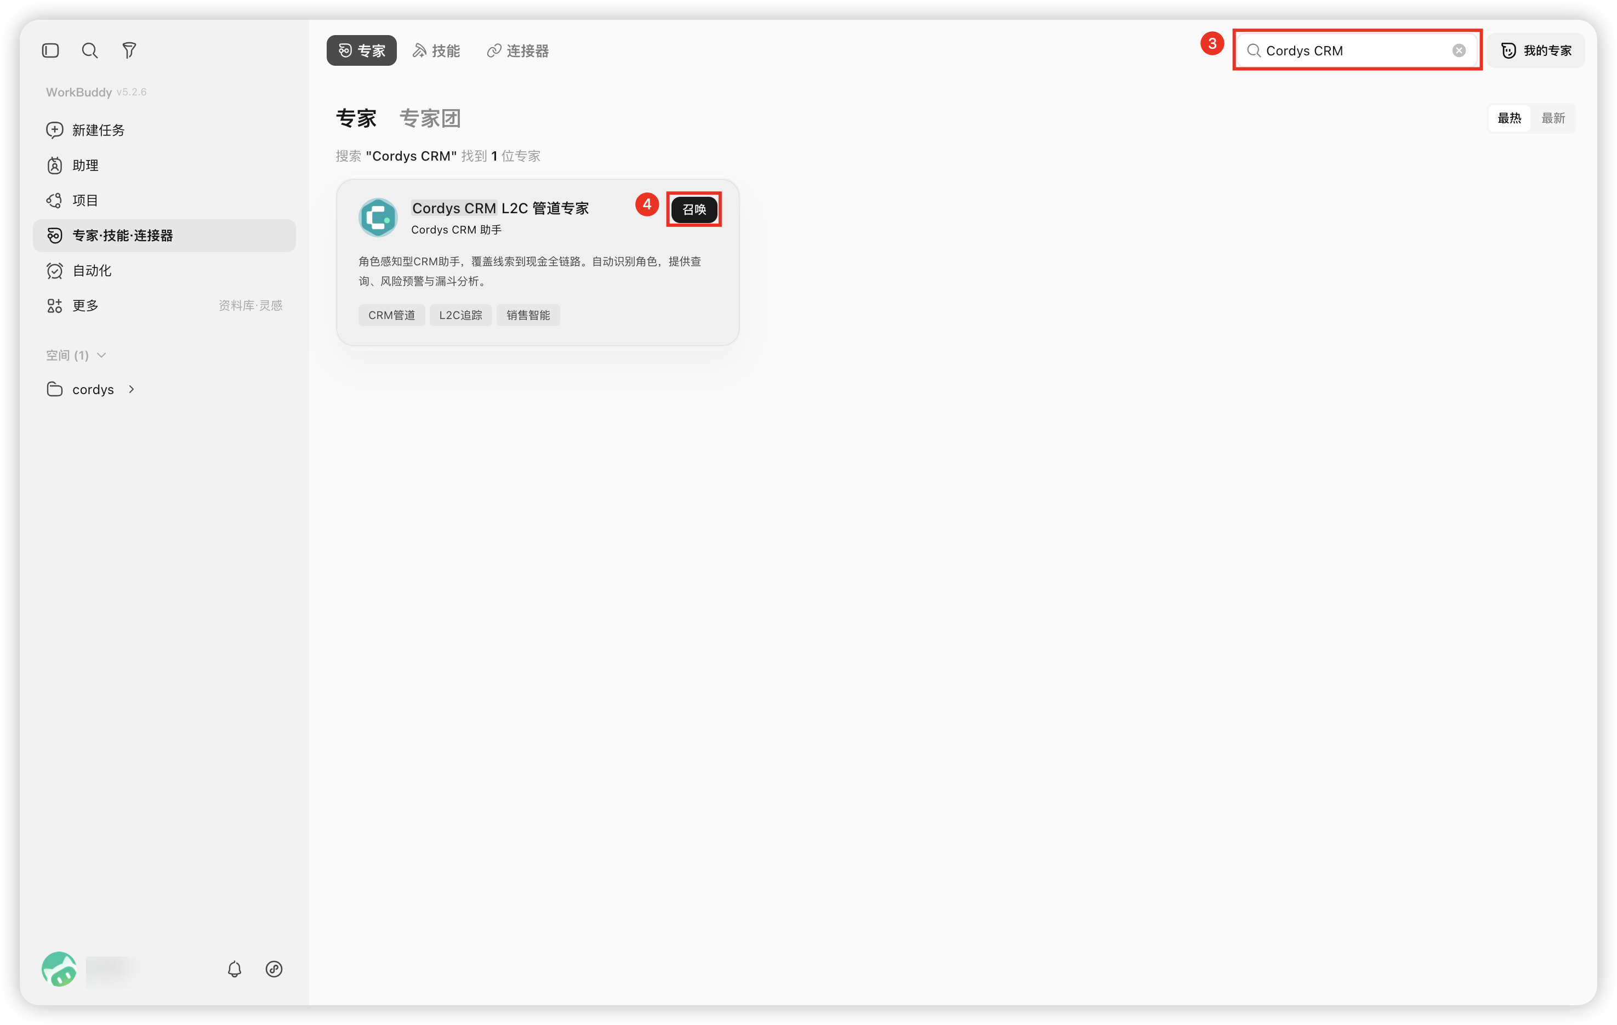Open 项目 in the sidebar
This screenshot has width=1617, height=1025.
tap(164, 200)
